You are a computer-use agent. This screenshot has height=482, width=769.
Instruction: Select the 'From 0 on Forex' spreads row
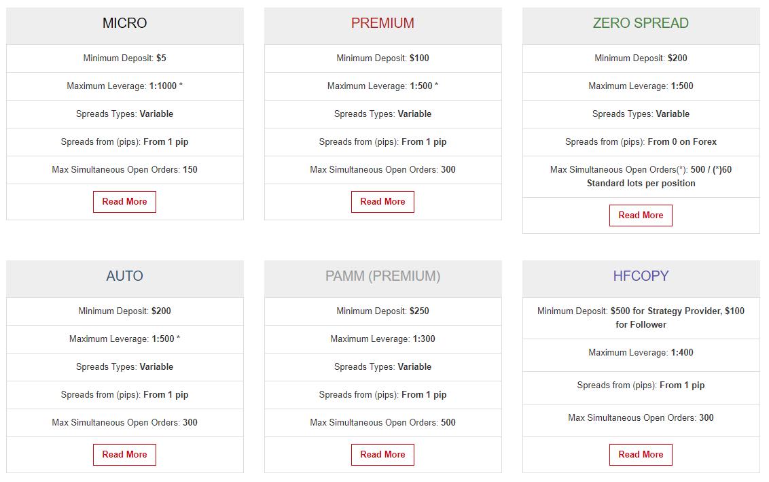(x=641, y=142)
